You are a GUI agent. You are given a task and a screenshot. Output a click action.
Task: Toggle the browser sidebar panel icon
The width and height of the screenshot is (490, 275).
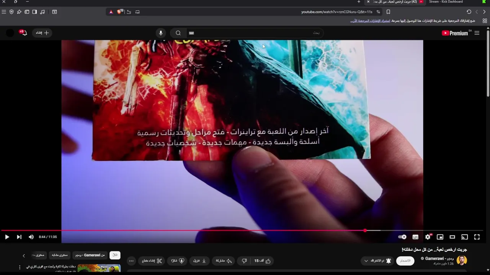34,12
